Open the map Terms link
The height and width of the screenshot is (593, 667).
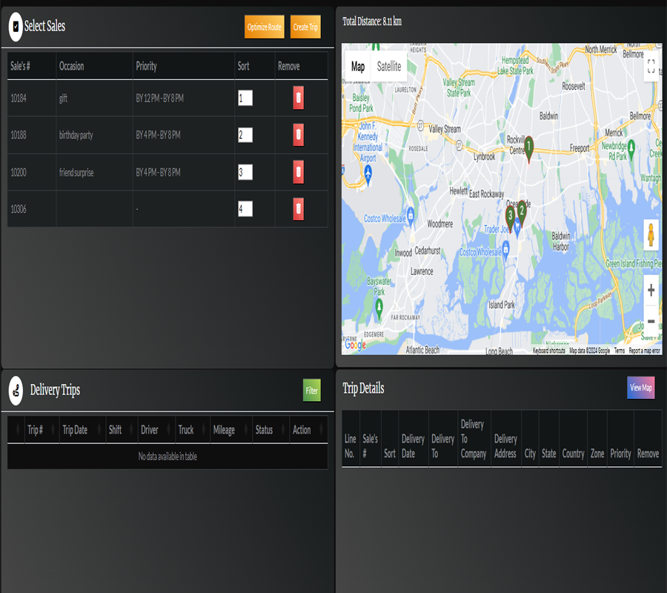coord(620,351)
